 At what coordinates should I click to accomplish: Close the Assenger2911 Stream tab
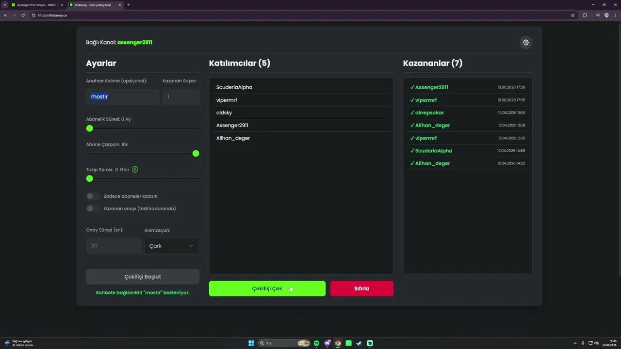[62, 5]
